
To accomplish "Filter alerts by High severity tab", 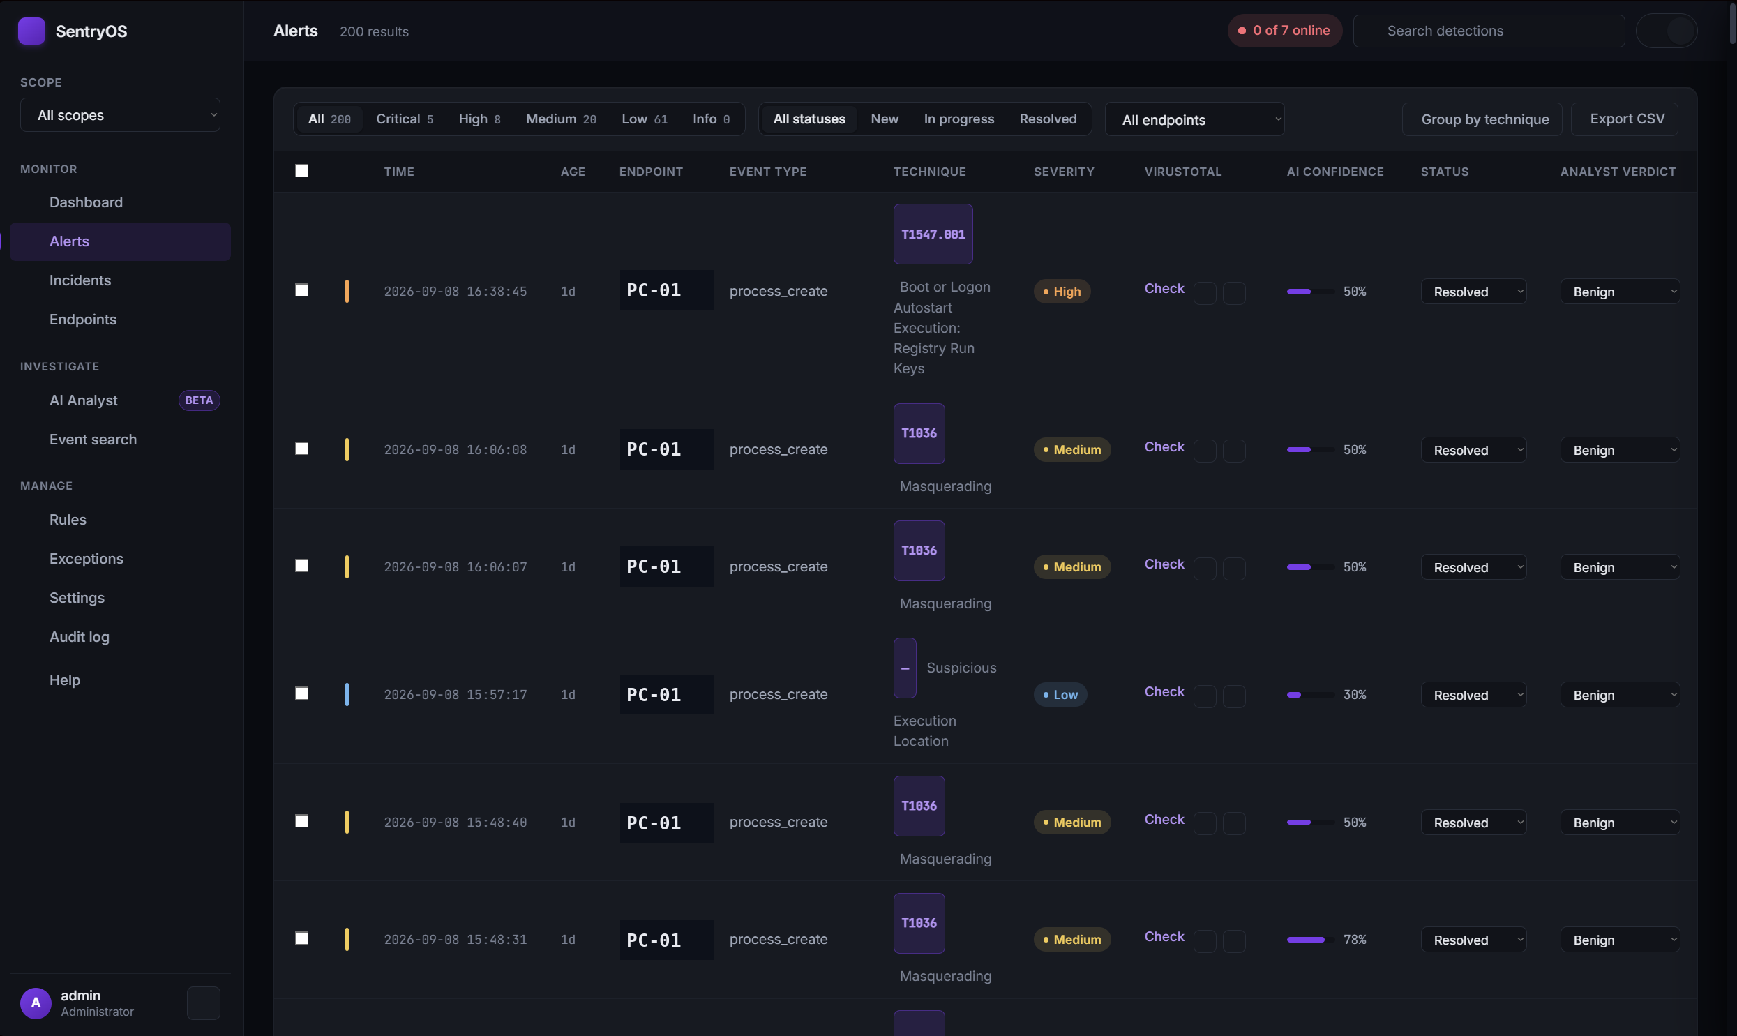I will coord(479,119).
